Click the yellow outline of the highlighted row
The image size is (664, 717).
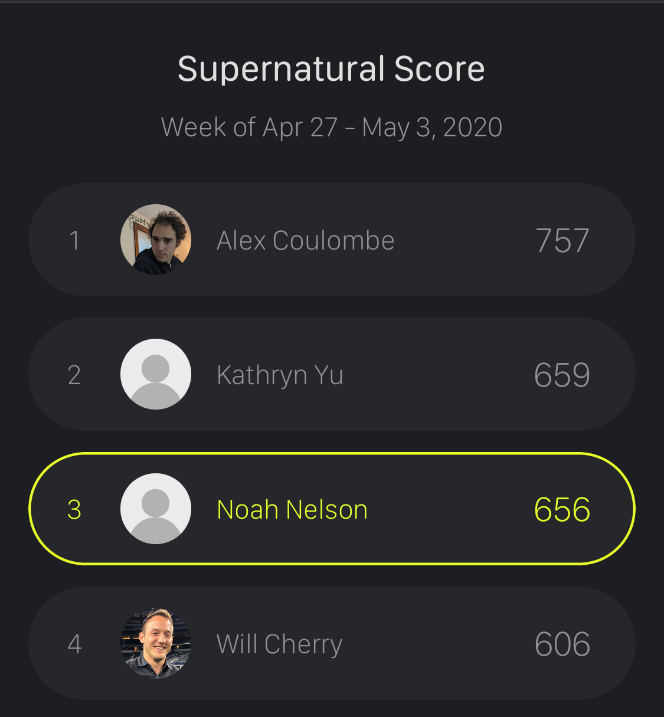(332, 454)
